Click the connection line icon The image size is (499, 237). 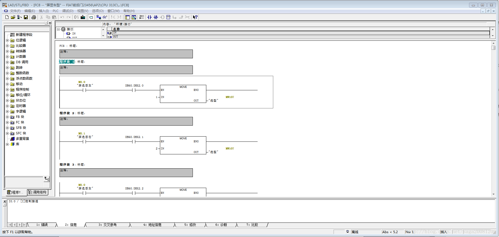187,17
